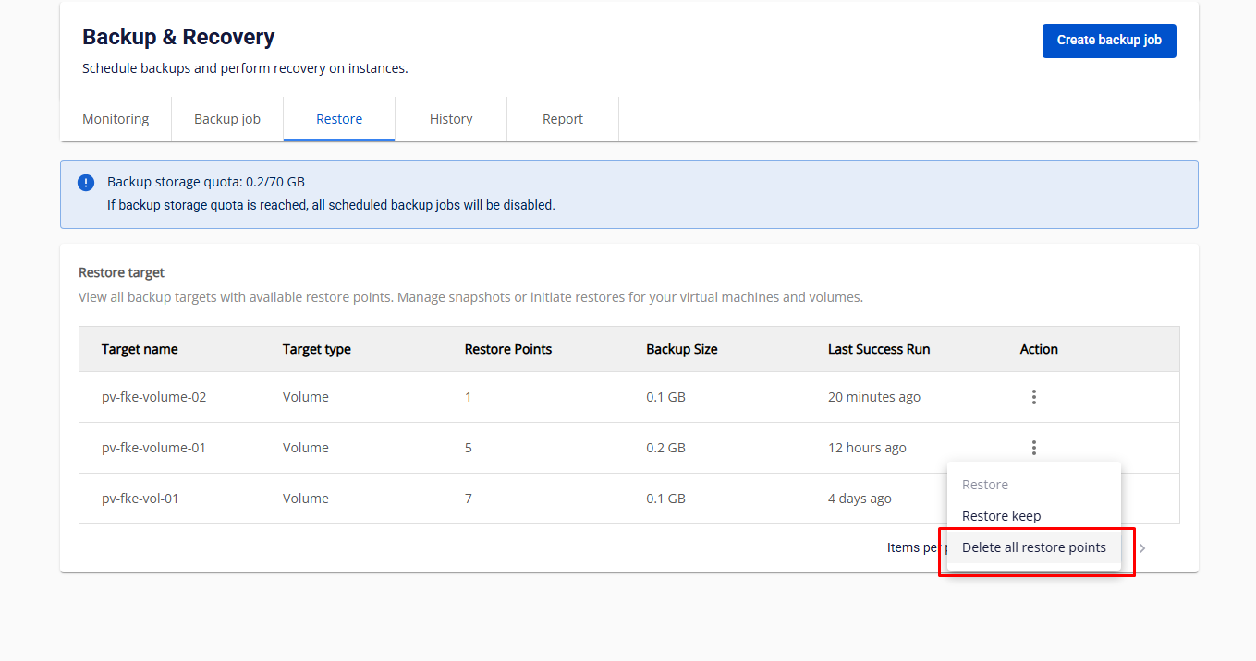1256x661 pixels.
Task: Click the Last Success Run column header
Action: coord(878,349)
